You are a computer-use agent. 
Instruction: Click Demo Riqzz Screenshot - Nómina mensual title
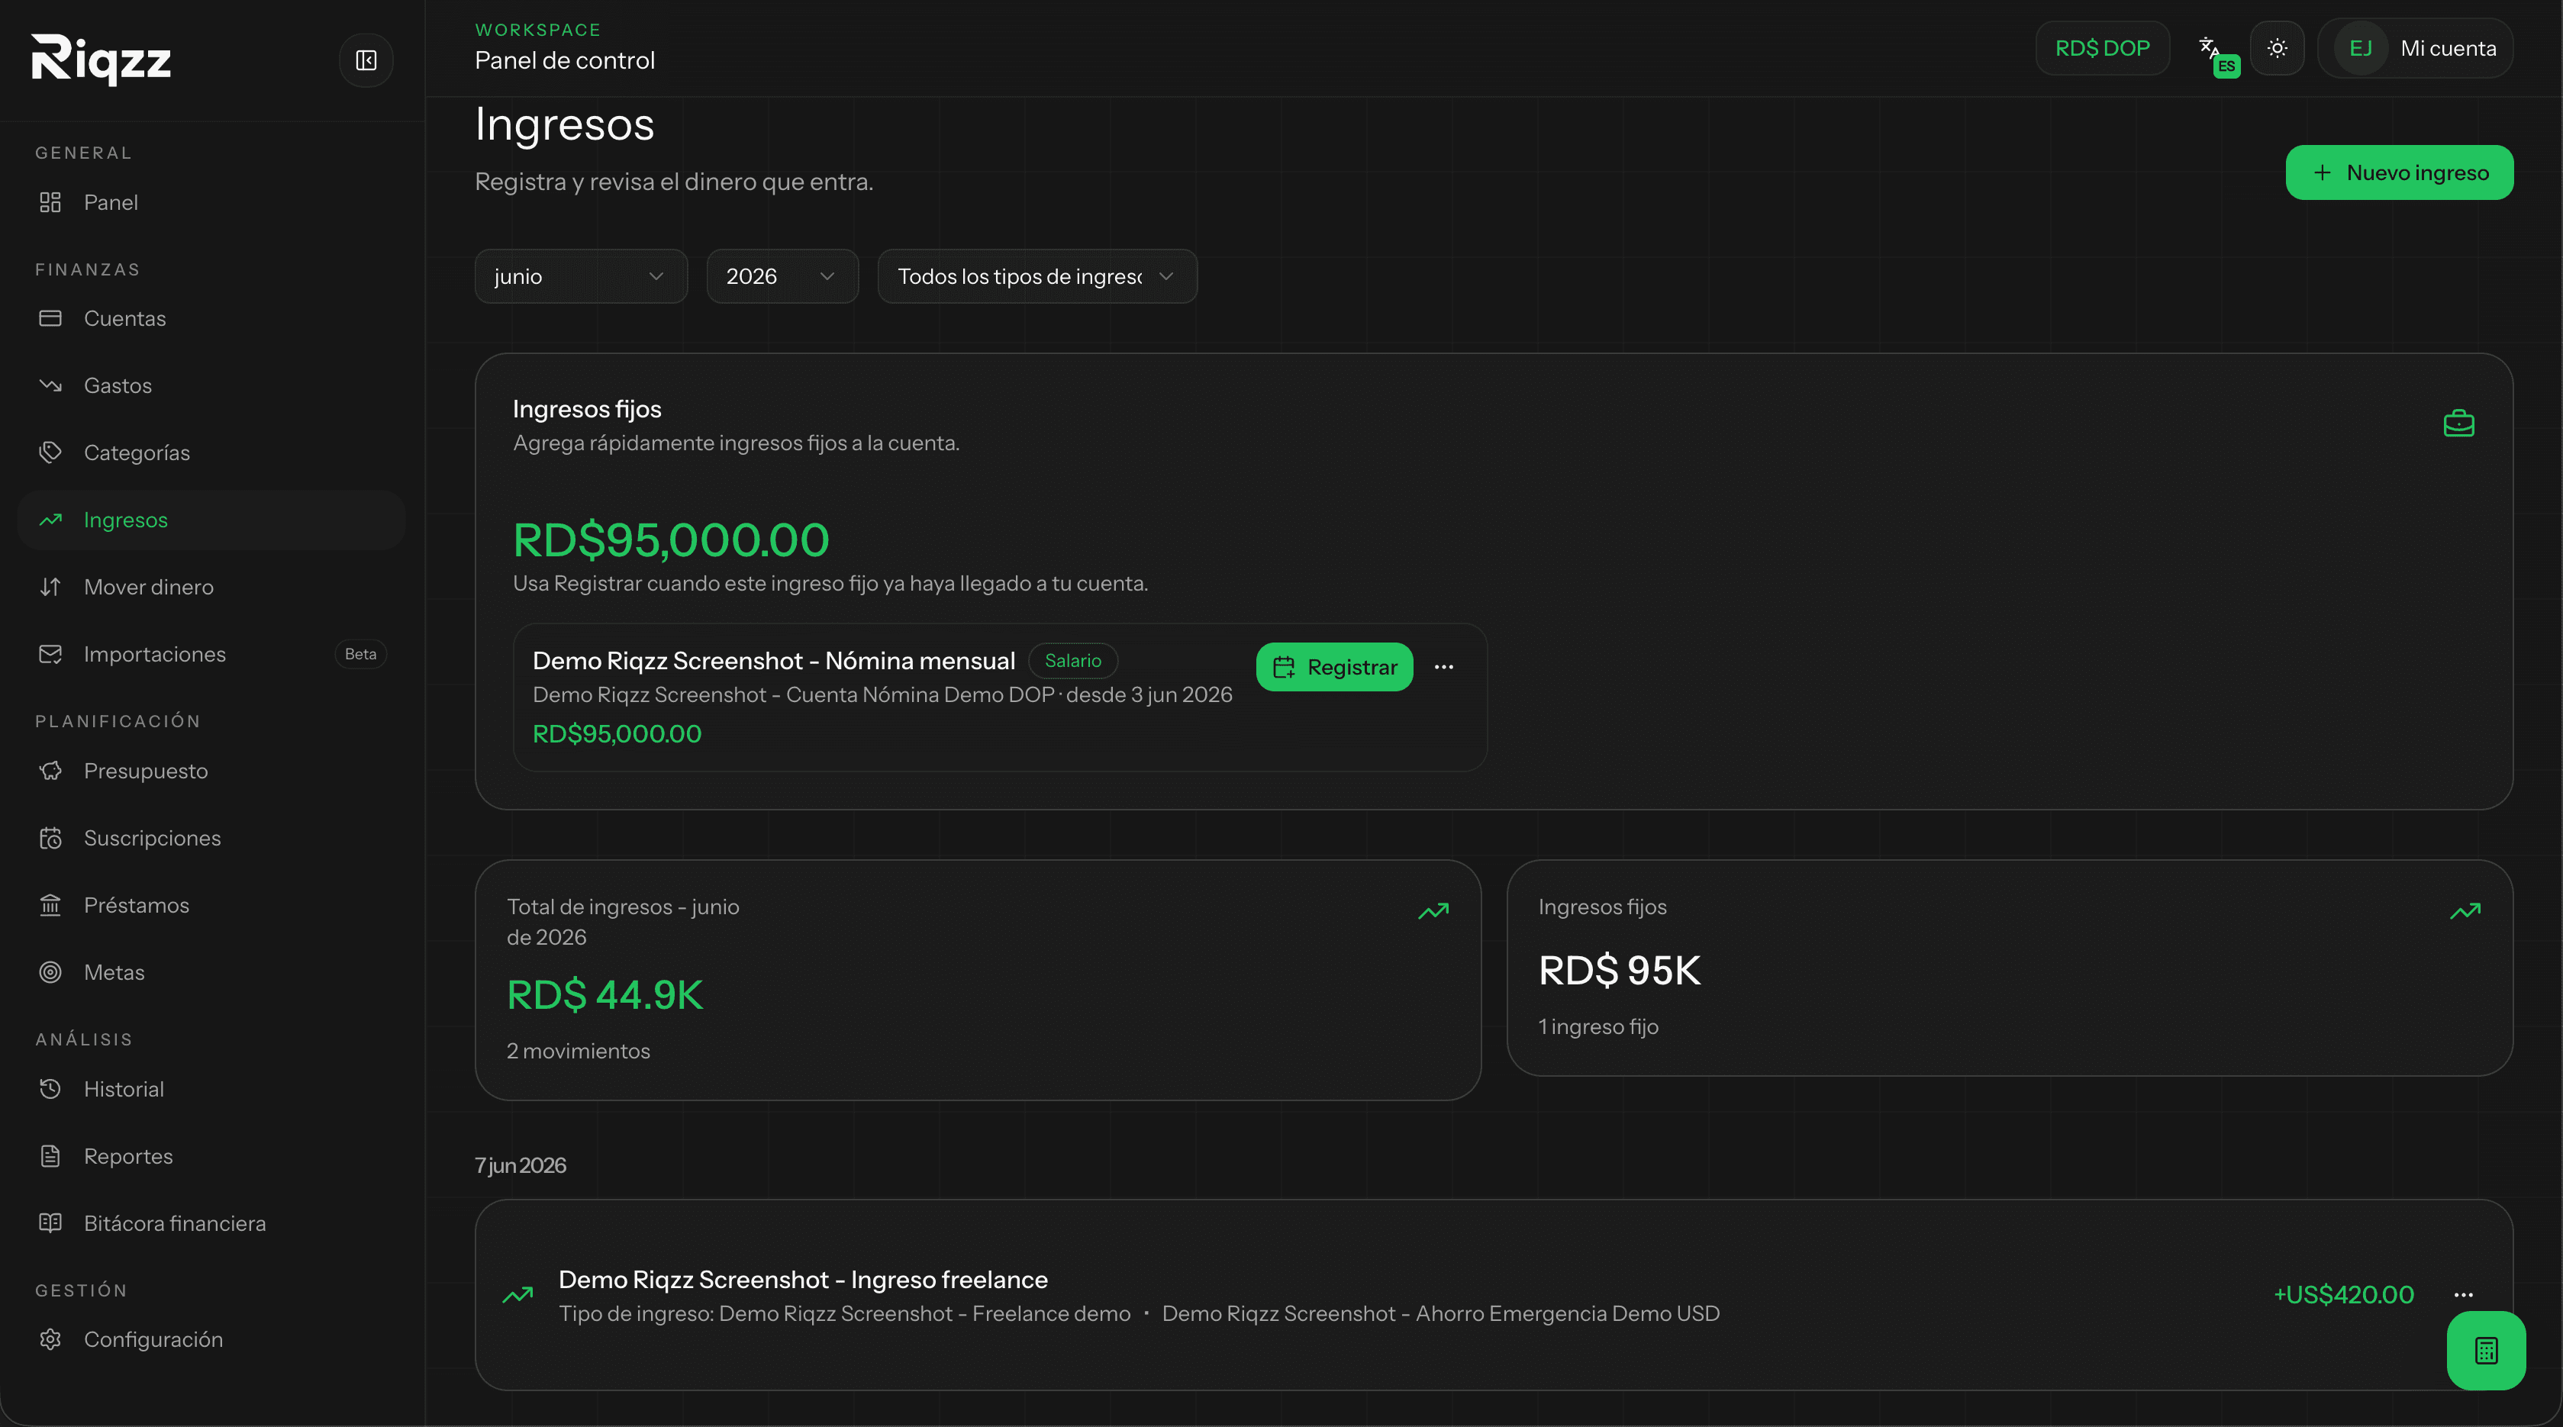click(x=774, y=662)
